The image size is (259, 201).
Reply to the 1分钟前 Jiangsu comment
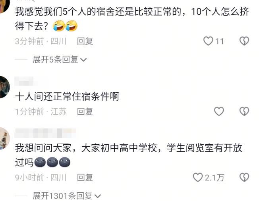pos(85,112)
